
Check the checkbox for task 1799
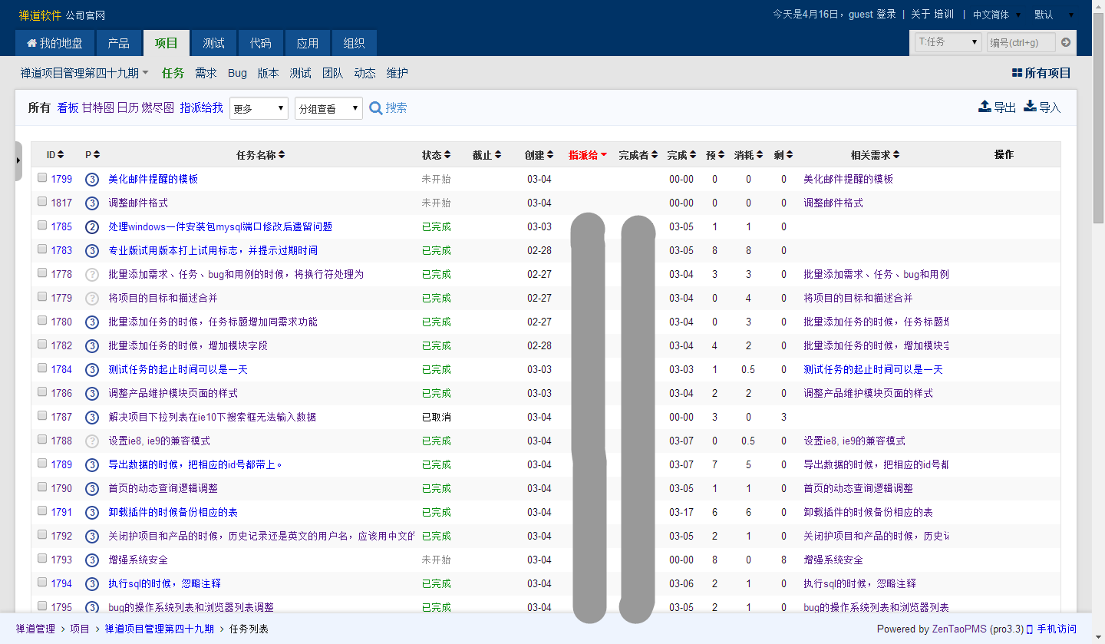click(42, 178)
